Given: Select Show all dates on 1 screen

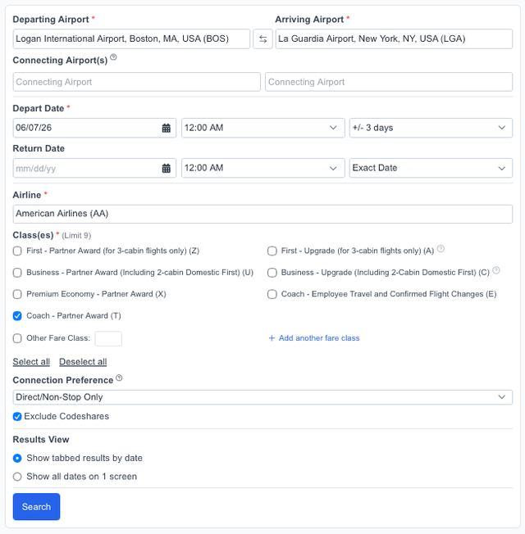Looking at the screenshot, I should pos(17,477).
